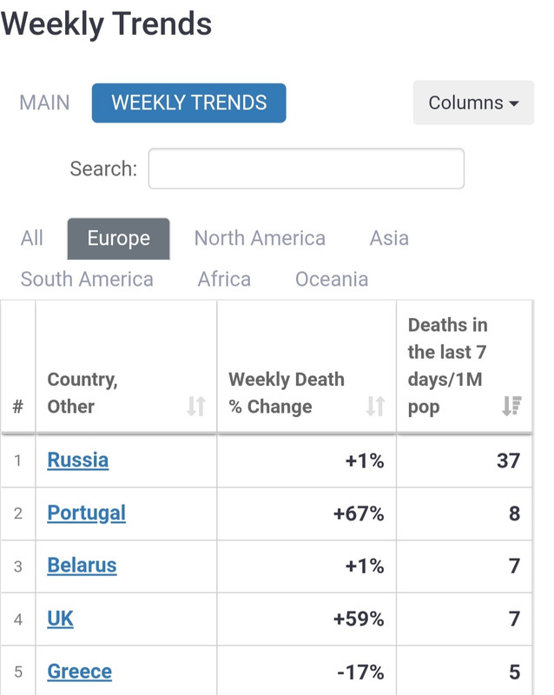Open the Columns dropdown

(x=473, y=103)
